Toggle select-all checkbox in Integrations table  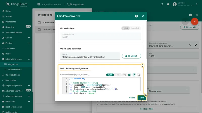point(39,23)
